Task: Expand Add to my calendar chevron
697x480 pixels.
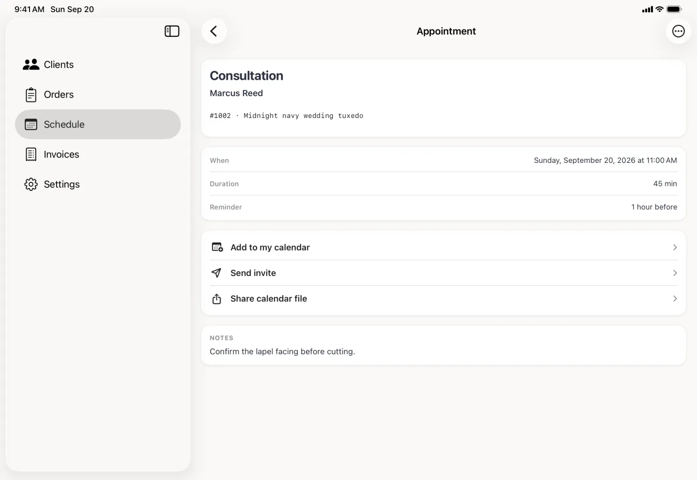Action: [x=675, y=247]
